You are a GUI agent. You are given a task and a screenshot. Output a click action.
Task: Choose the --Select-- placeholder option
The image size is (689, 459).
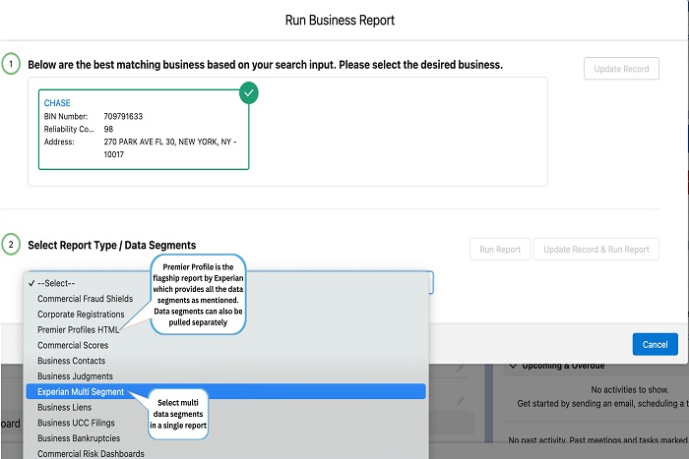coord(61,282)
